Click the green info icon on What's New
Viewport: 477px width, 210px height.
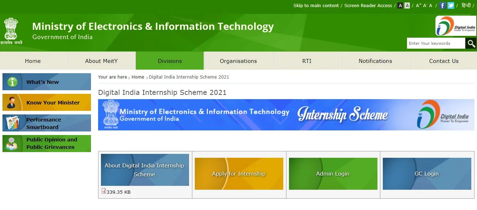(12, 82)
